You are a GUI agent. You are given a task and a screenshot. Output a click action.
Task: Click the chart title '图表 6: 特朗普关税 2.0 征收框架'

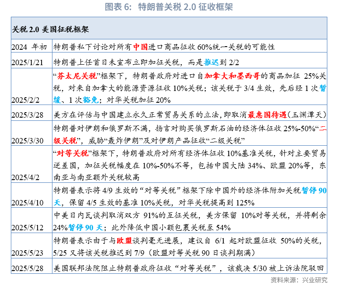tap(169, 7)
